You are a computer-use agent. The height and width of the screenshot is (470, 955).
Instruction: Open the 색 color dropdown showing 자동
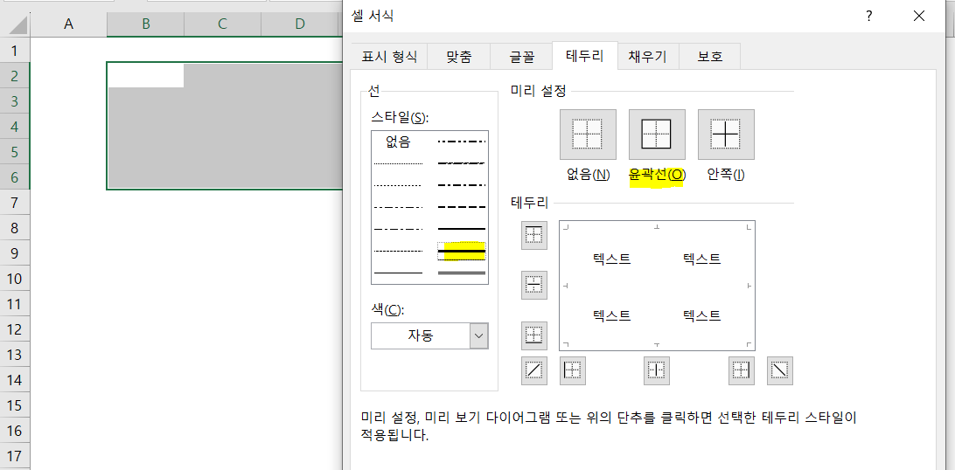pyautogui.click(x=429, y=335)
